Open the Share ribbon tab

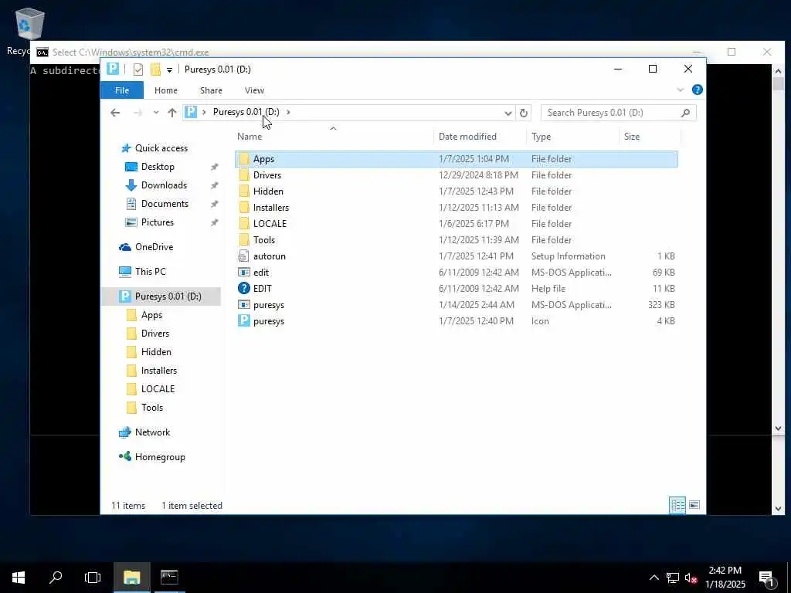[x=211, y=90]
